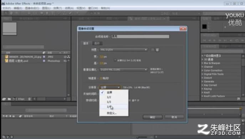
Task: Click the new composition icon in Project panel
Action: [15, 99]
